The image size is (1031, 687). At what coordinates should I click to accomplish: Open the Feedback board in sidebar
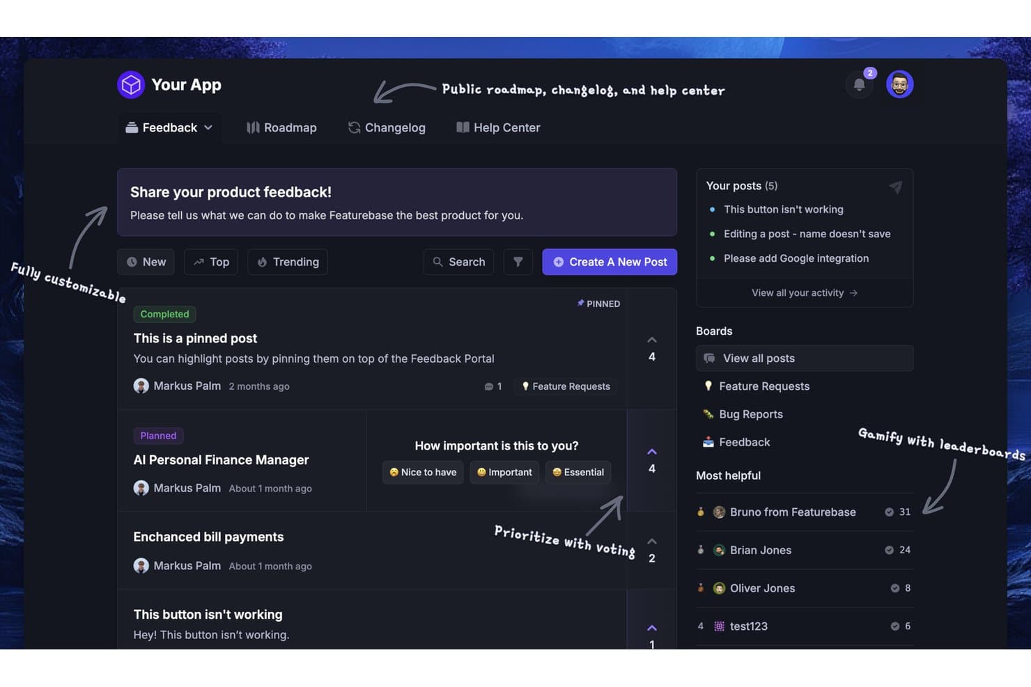tap(736, 442)
